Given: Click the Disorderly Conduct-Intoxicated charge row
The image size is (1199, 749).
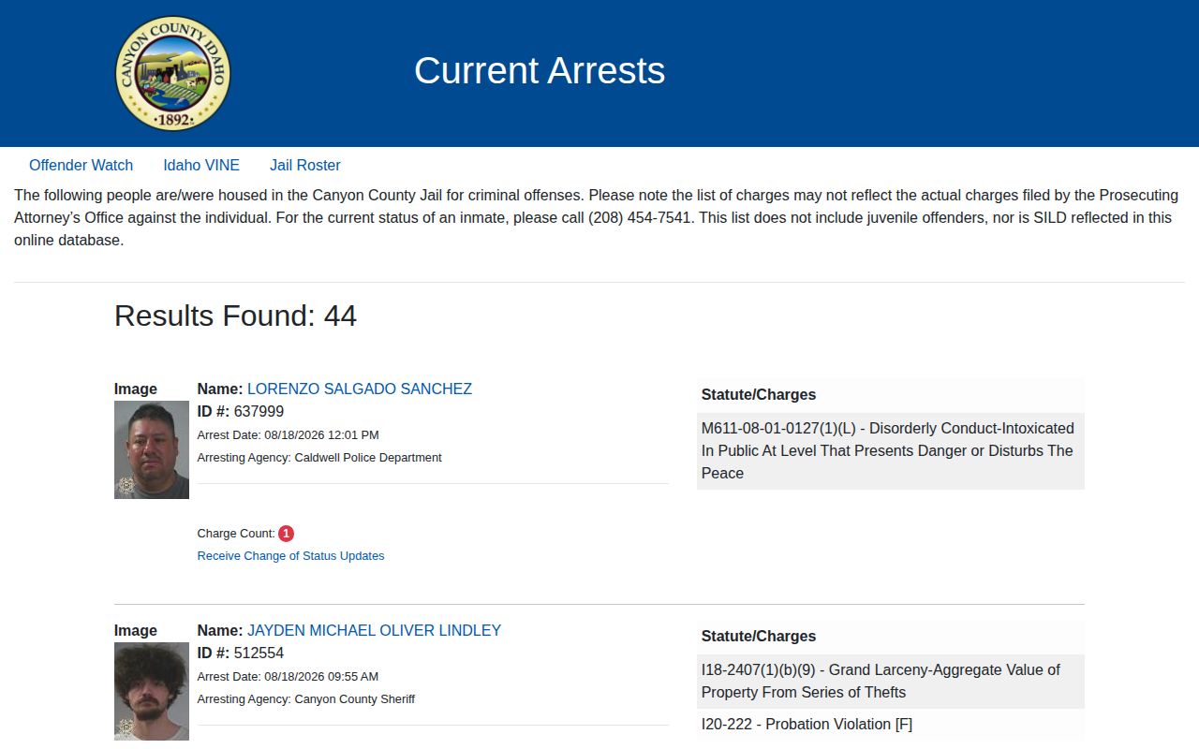Looking at the screenshot, I should coord(891,451).
